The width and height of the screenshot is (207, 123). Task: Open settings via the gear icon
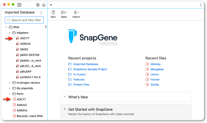click(38, 5)
